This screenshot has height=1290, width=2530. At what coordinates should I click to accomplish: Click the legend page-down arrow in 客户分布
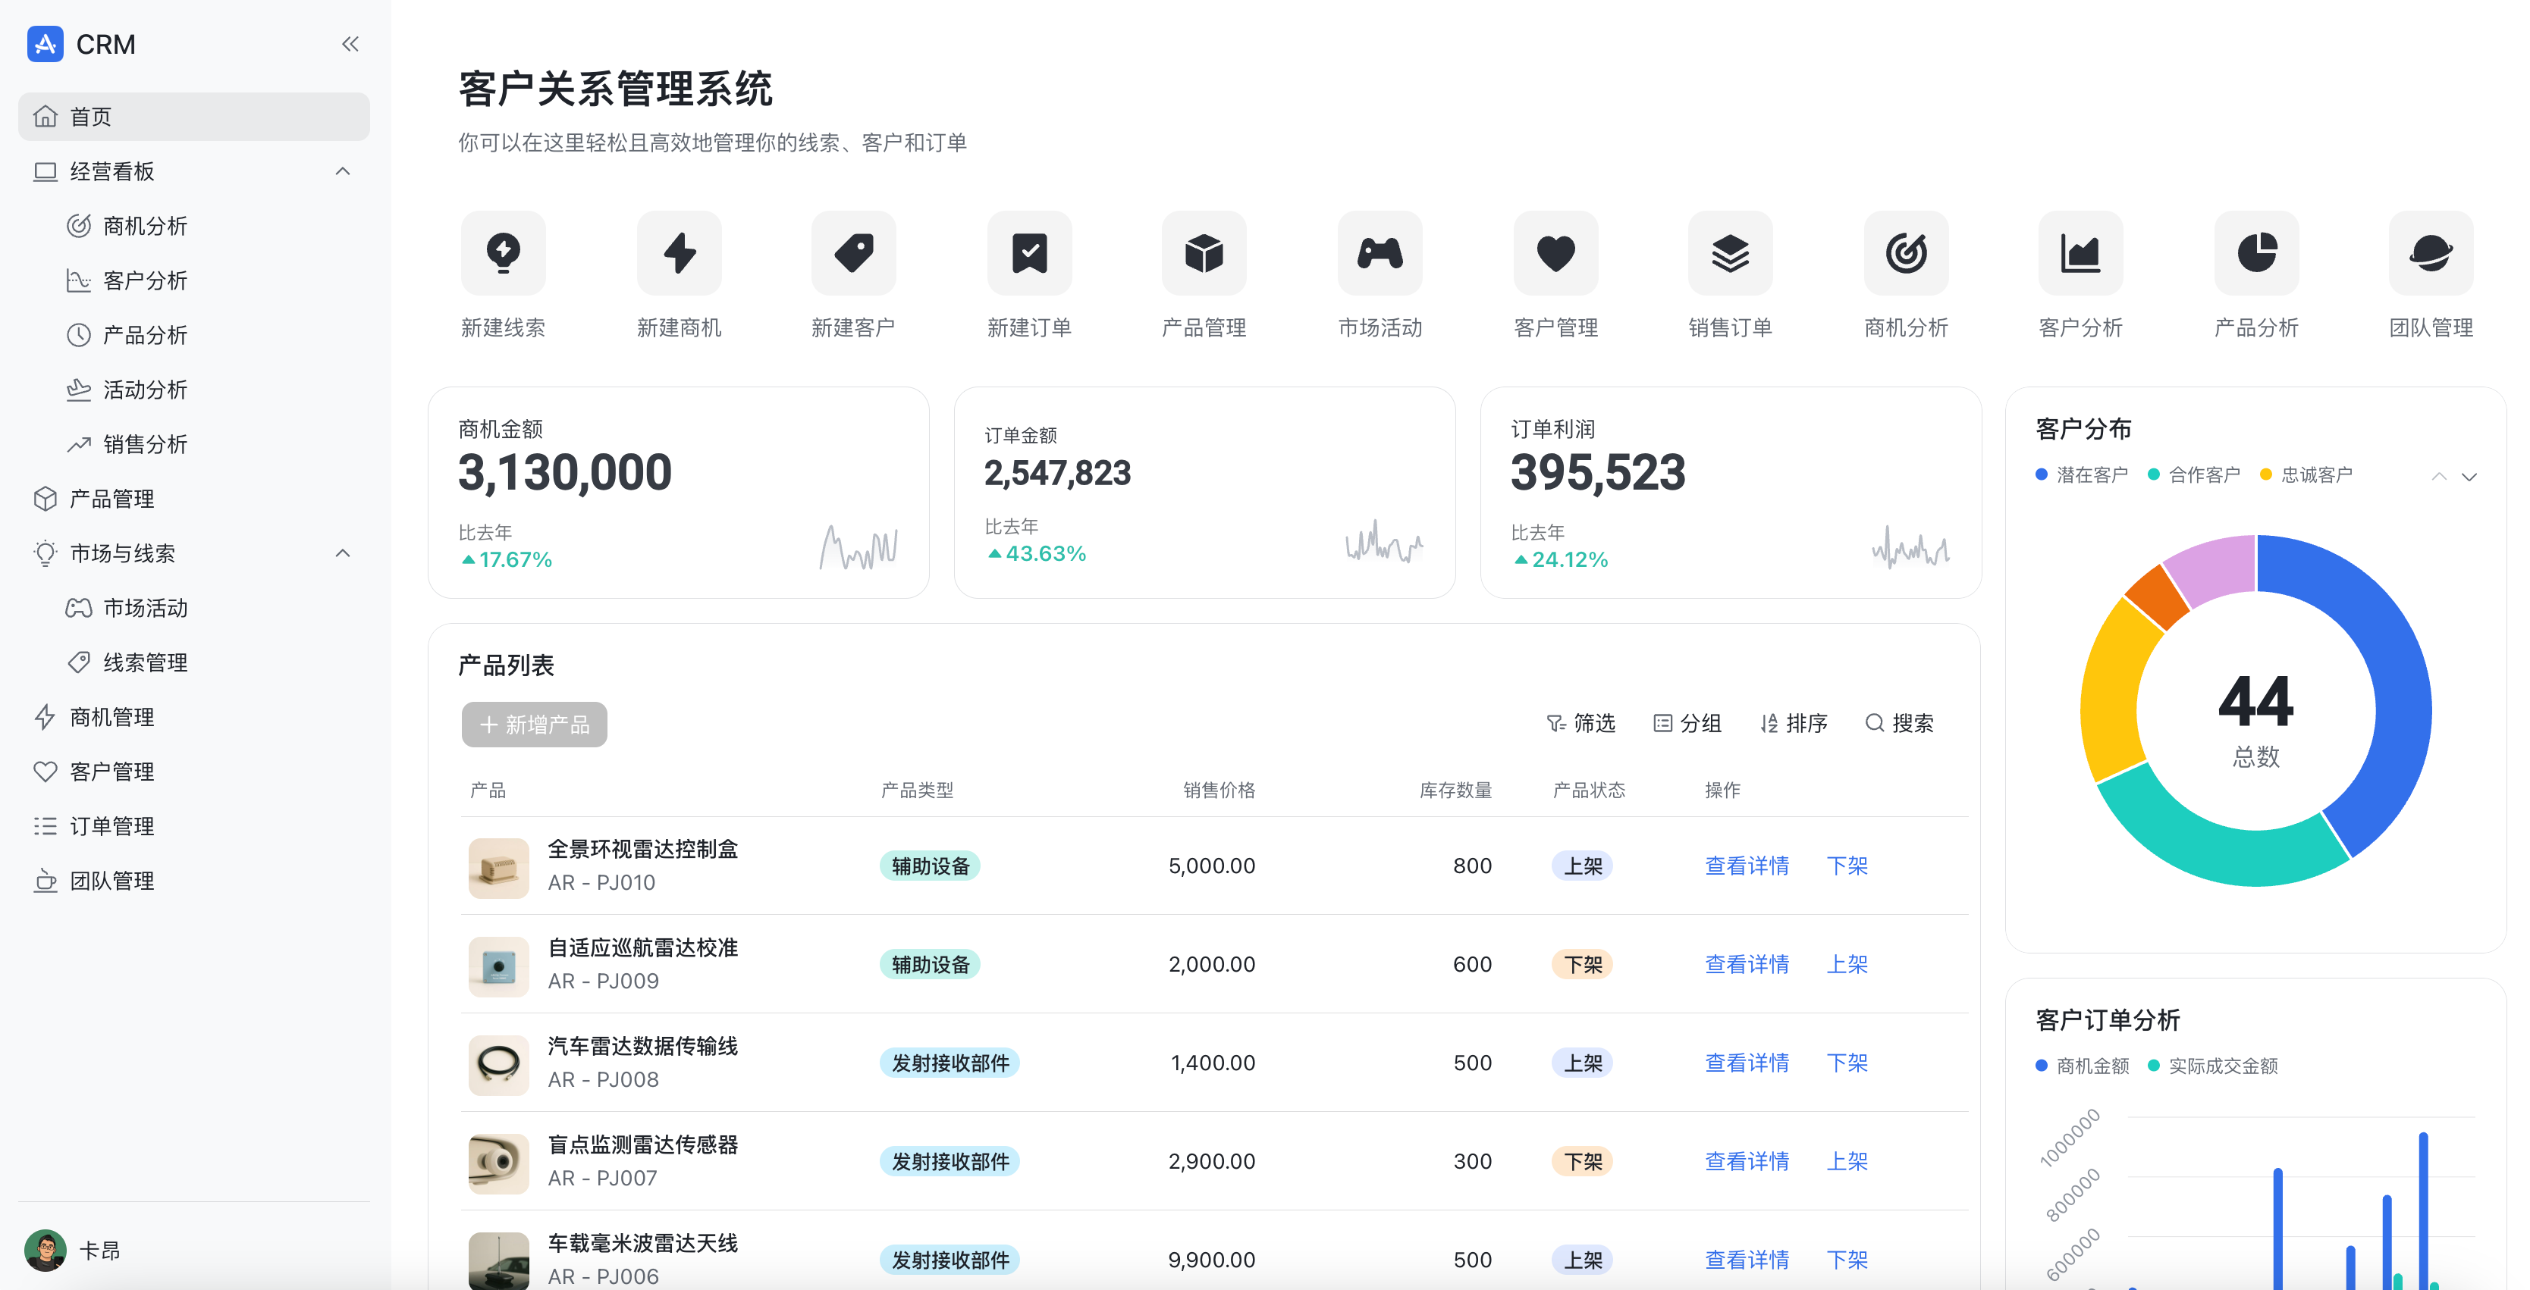[x=2469, y=477]
